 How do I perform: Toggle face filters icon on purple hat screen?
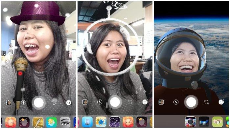click(x=69, y=103)
